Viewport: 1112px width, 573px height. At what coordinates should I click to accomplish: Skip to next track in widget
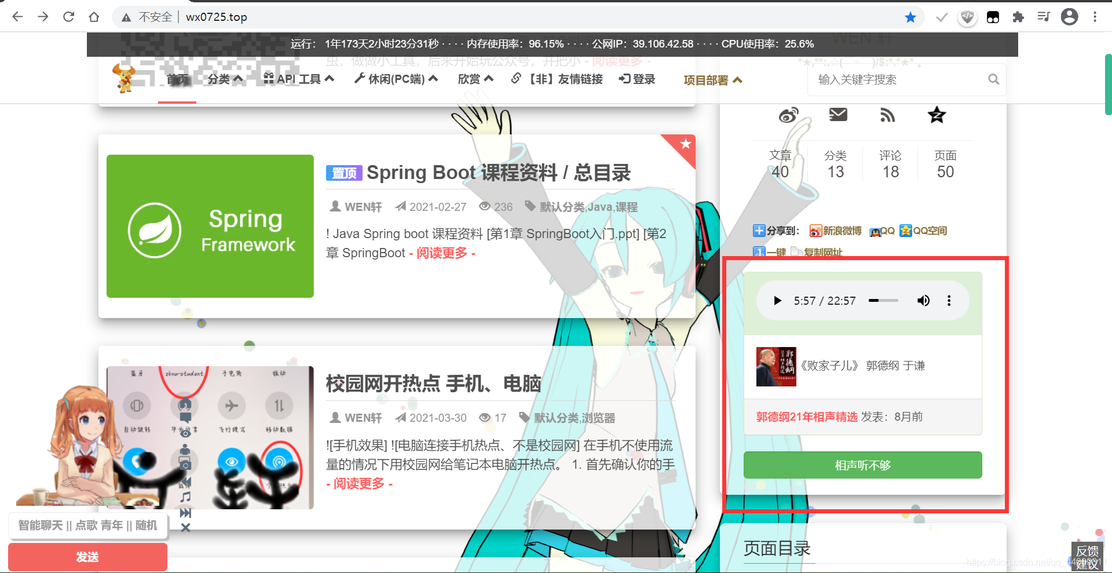pos(185,513)
